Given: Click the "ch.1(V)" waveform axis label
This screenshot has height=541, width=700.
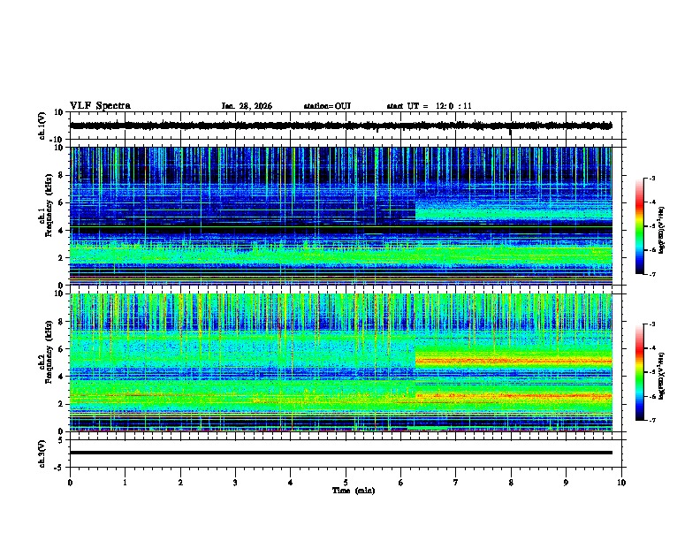Looking at the screenshot, I should coord(42,126).
